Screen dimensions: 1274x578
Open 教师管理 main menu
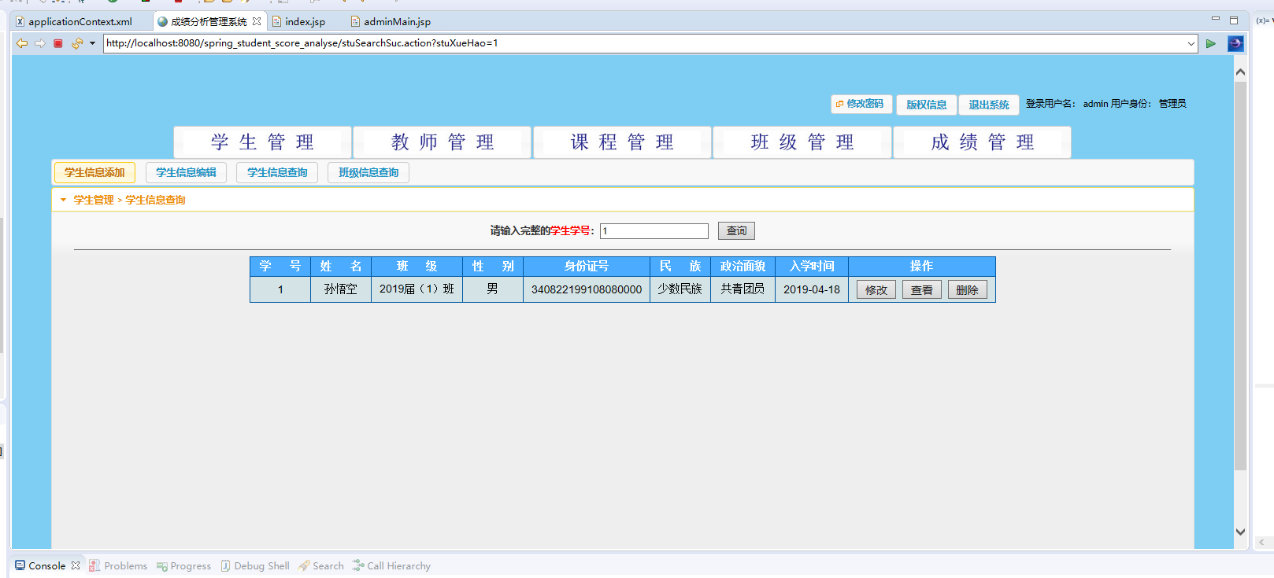coord(443,142)
